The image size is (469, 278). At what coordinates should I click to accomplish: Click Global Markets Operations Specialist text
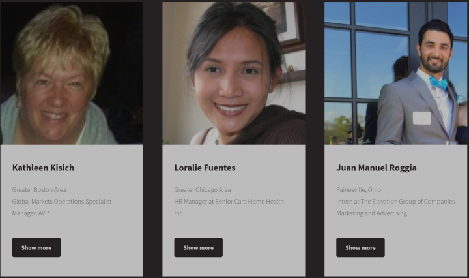[x=62, y=201]
